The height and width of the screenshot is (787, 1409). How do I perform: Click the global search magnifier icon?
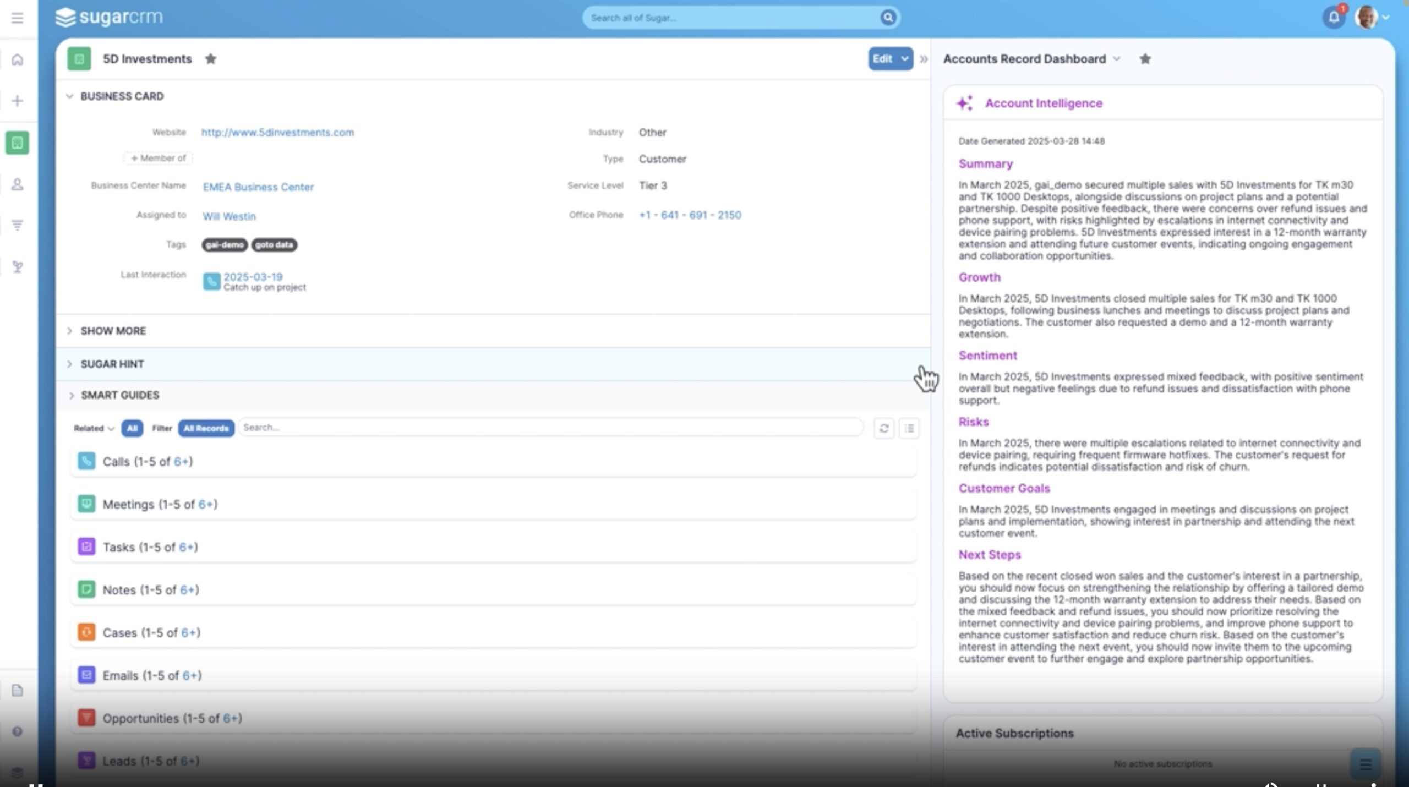click(x=888, y=18)
